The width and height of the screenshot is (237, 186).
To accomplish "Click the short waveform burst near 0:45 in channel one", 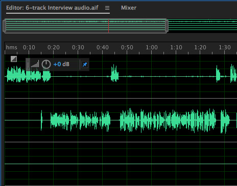I will (114, 73).
